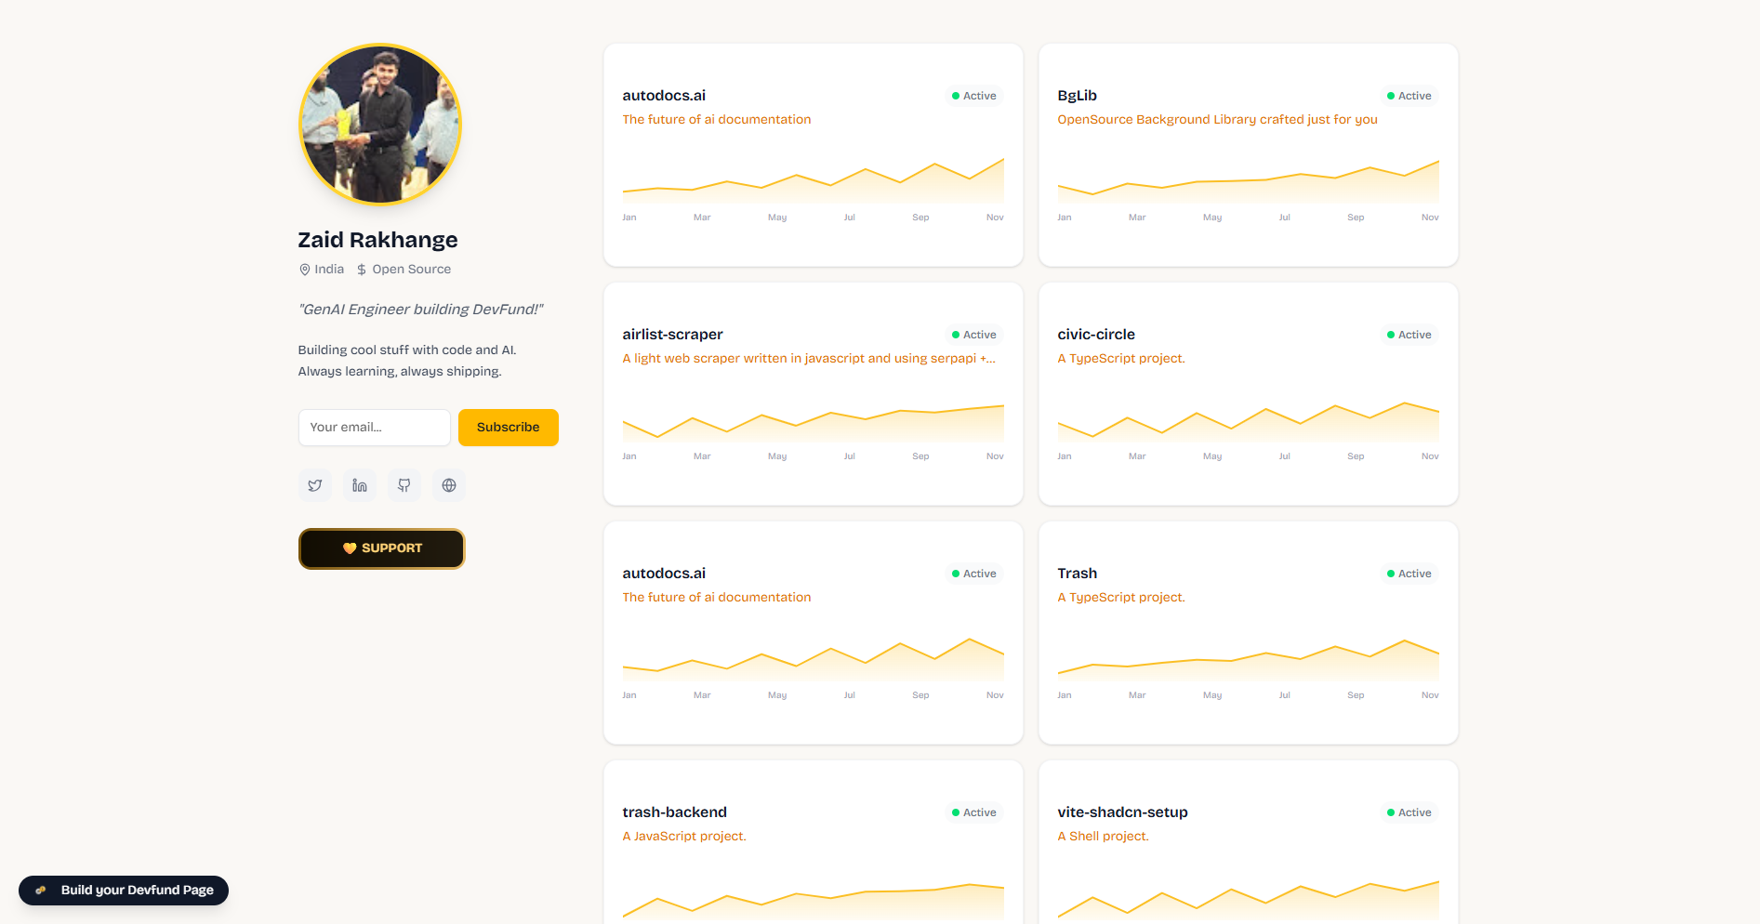The height and width of the screenshot is (924, 1760).
Task: Open the GitHub profile icon
Action: 404,485
